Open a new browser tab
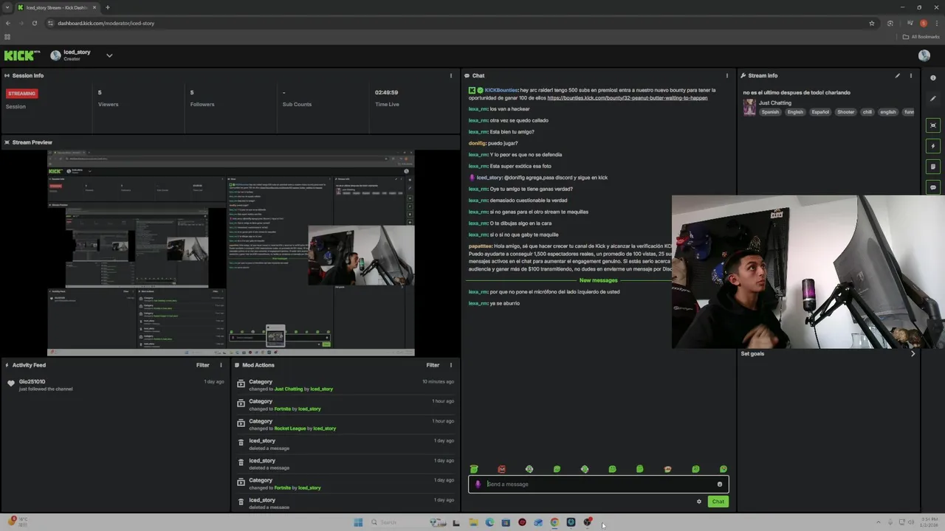This screenshot has height=531, width=945. tap(108, 7)
